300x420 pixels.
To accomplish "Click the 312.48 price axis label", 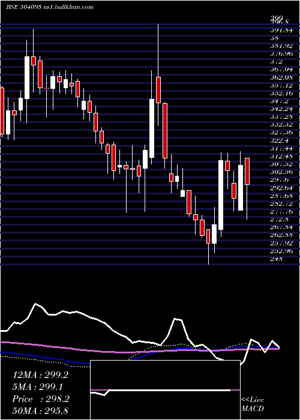I will tap(281, 156).
